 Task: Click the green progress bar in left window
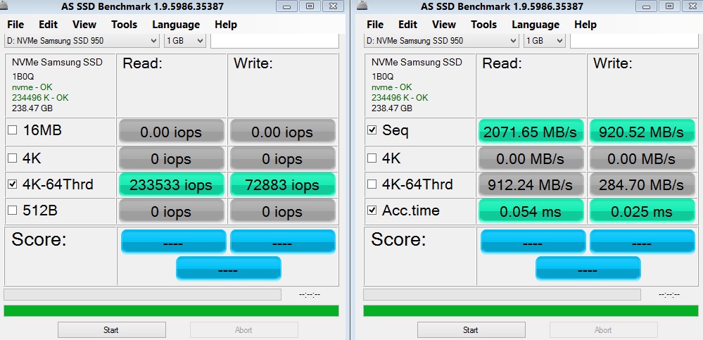[x=171, y=311]
